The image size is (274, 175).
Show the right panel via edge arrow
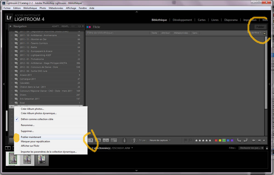269,84
